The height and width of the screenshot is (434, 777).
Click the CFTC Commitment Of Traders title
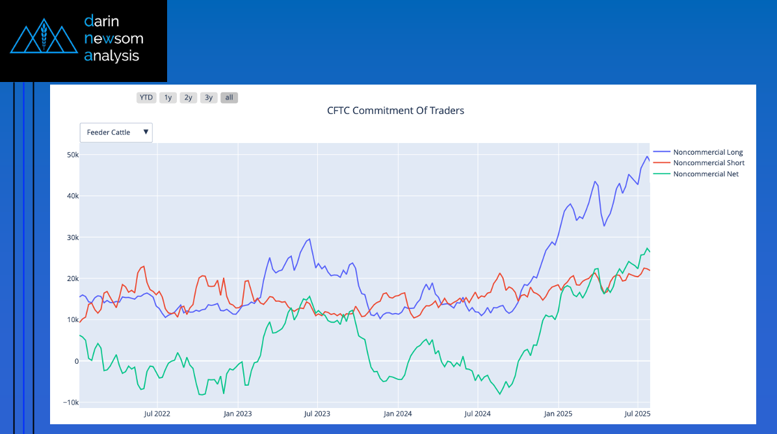point(395,111)
